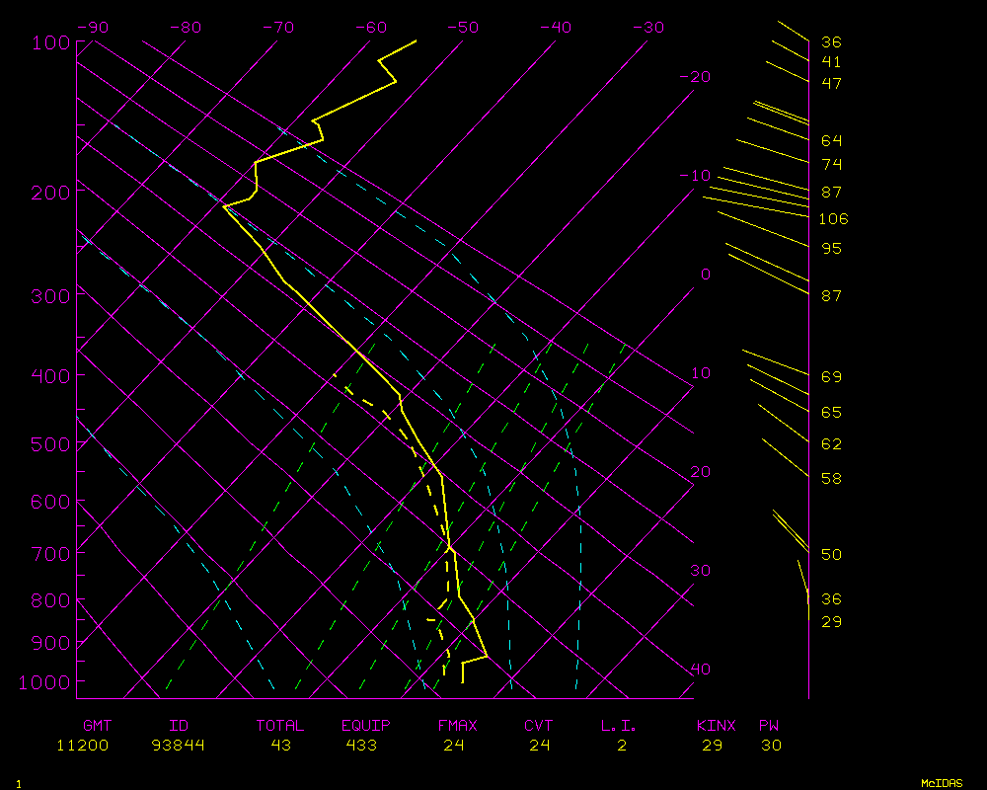This screenshot has width=987, height=790.
Task: Click the station ID value 93844
Action: point(179,746)
